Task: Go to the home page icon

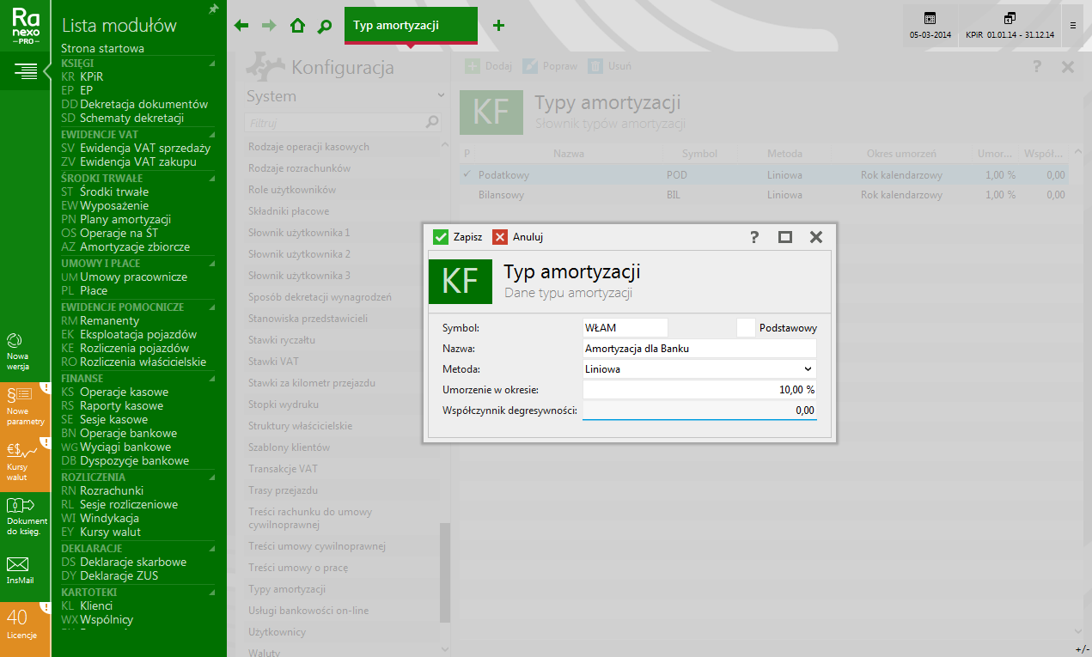Action: [x=297, y=26]
